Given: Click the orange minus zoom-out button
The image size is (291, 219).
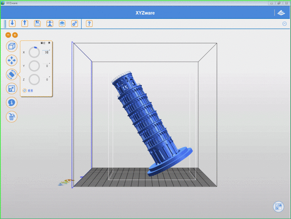Looking at the screenshot, I should [8, 35].
